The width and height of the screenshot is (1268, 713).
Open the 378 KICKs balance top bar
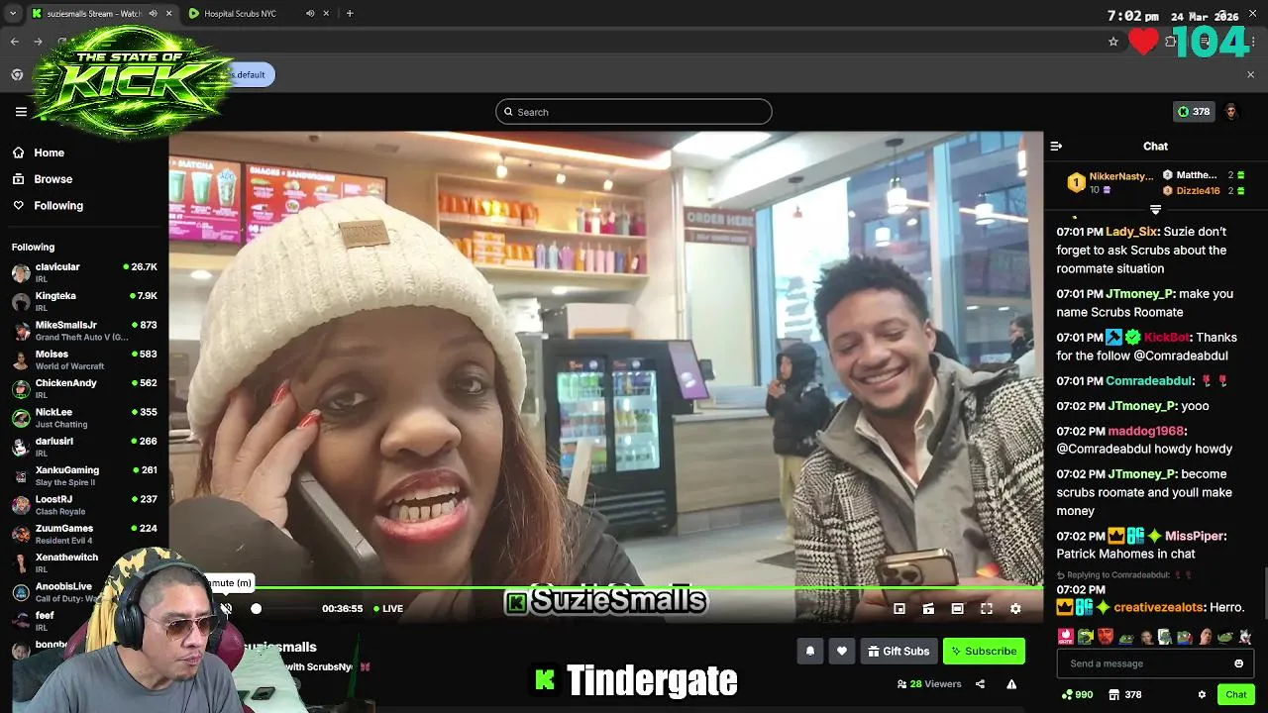[x=1193, y=112]
